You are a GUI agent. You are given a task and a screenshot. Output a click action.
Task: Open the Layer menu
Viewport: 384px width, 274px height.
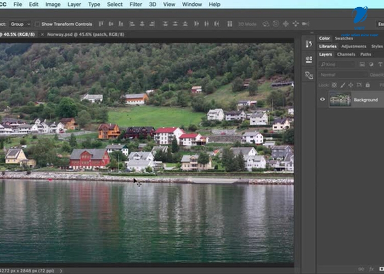[74, 4]
